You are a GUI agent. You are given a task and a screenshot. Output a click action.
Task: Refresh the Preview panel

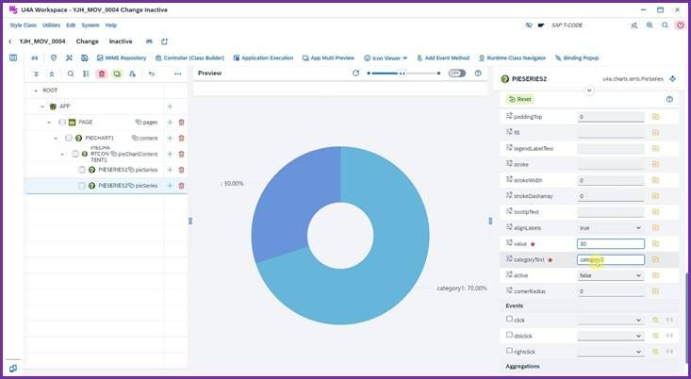(x=355, y=74)
